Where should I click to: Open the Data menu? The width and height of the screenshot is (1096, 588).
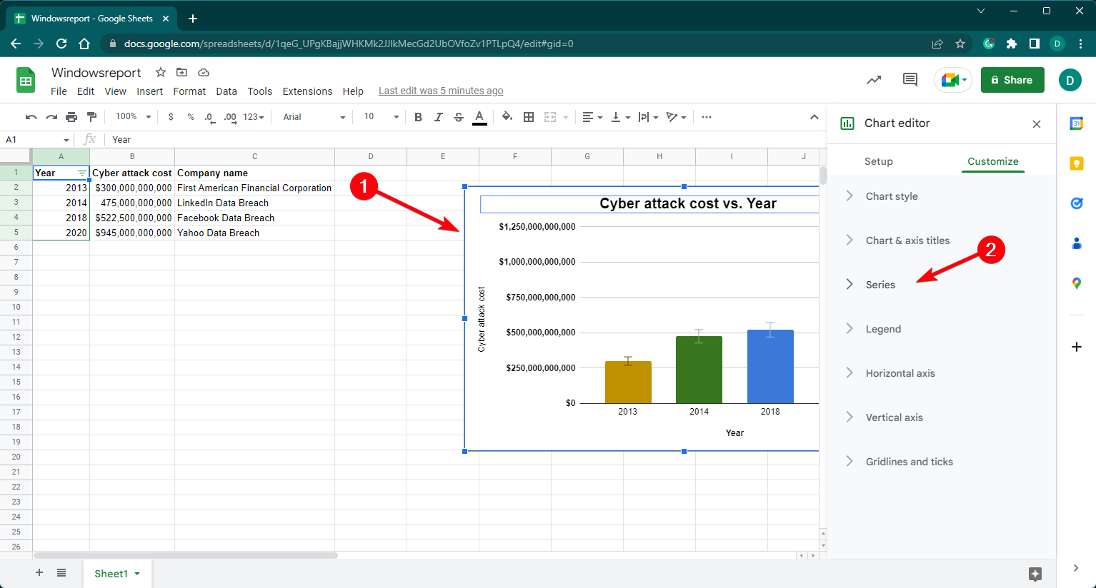tap(226, 91)
